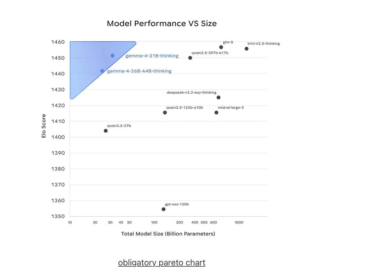This screenshot has height=280, width=372.
Task: Click the deepseek-v3.2-exp-thinking data point
Action: point(218,98)
